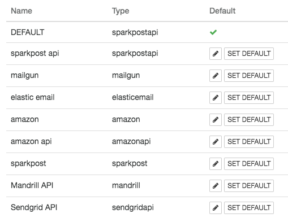Open edit for Sendgrid API row
288x218 pixels.
[216, 208]
